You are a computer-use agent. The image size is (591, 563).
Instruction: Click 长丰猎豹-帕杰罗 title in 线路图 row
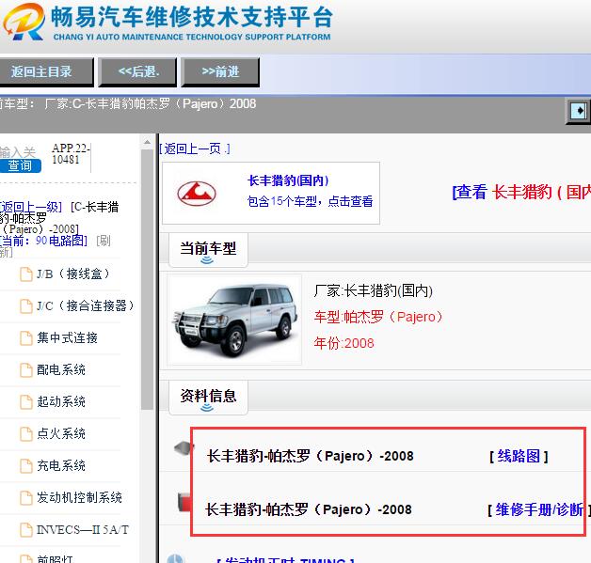click(311, 456)
